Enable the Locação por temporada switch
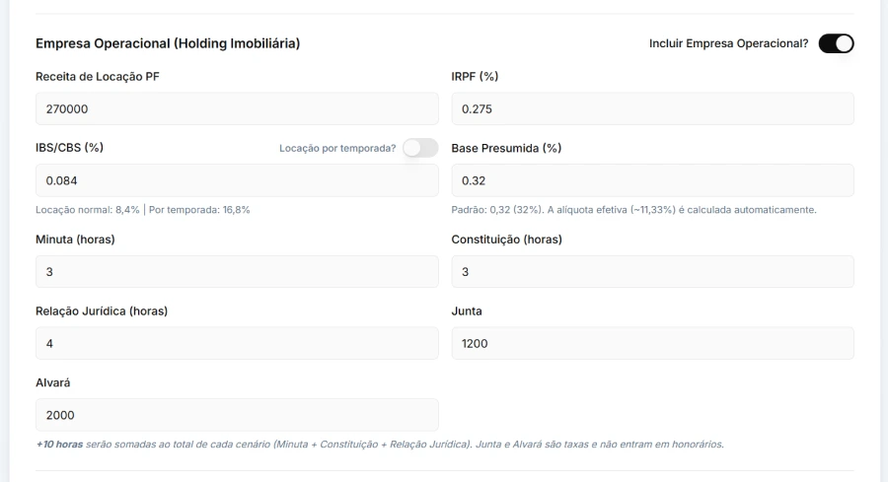 point(419,148)
